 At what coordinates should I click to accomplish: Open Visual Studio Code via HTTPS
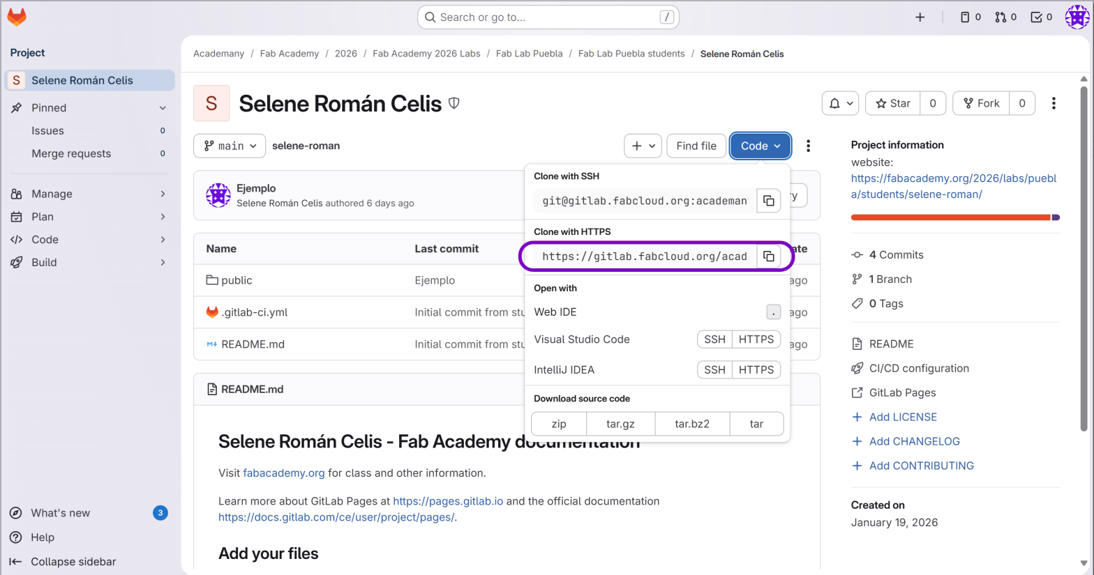(x=756, y=339)
